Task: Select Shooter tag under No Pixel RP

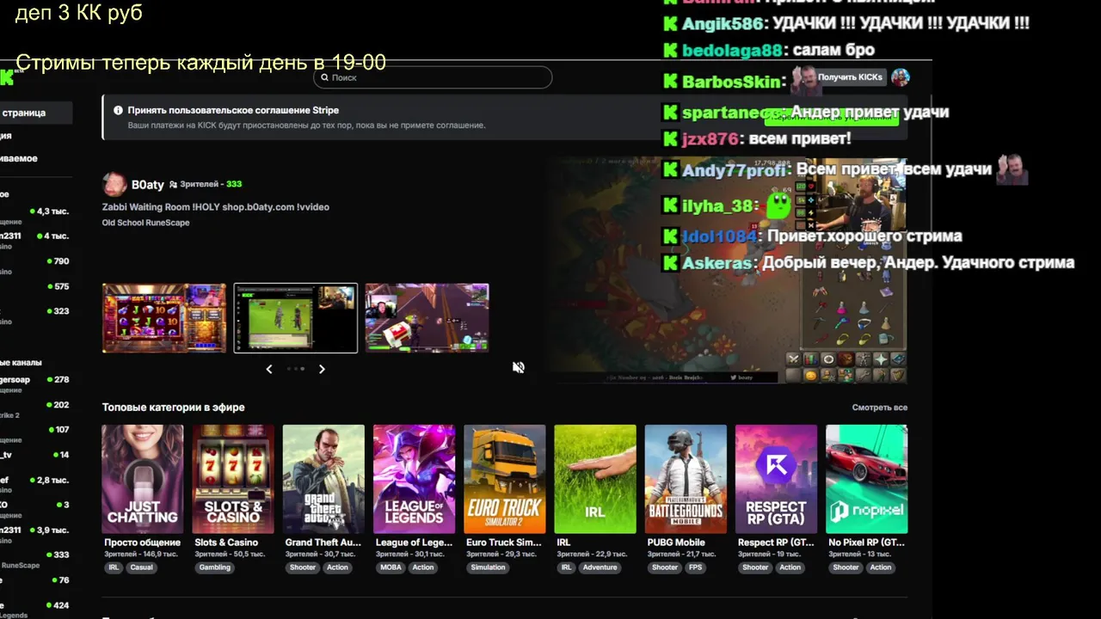Action: pyautogui.click(x=846, y=567)
